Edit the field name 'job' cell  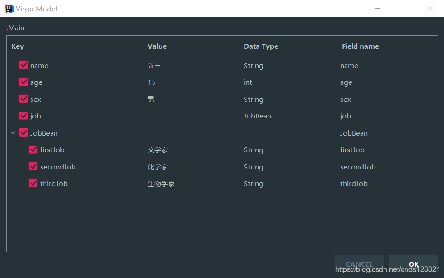click(346, 116)
